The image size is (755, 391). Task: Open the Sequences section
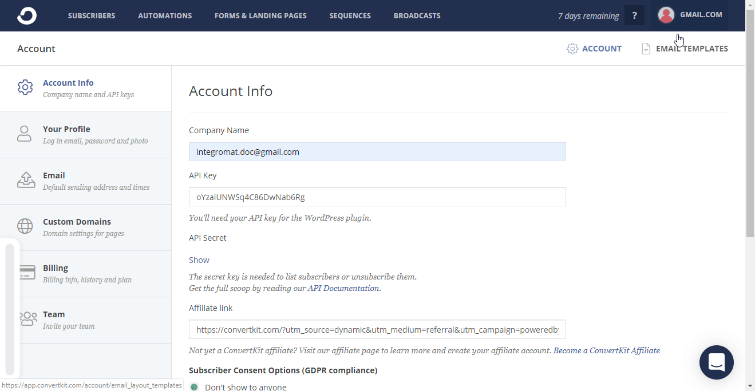350,16
